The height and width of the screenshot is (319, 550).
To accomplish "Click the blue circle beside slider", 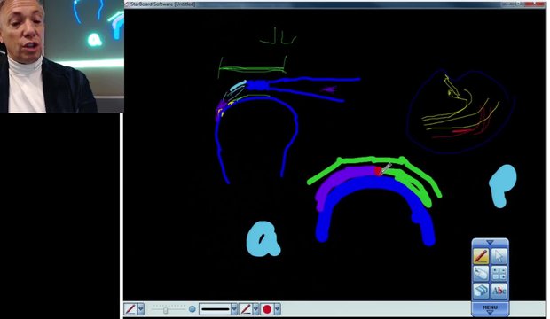I will 192,309.
